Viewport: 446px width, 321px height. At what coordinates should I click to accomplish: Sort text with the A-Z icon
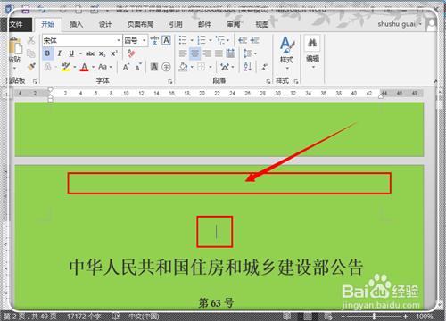coord(248,67)
